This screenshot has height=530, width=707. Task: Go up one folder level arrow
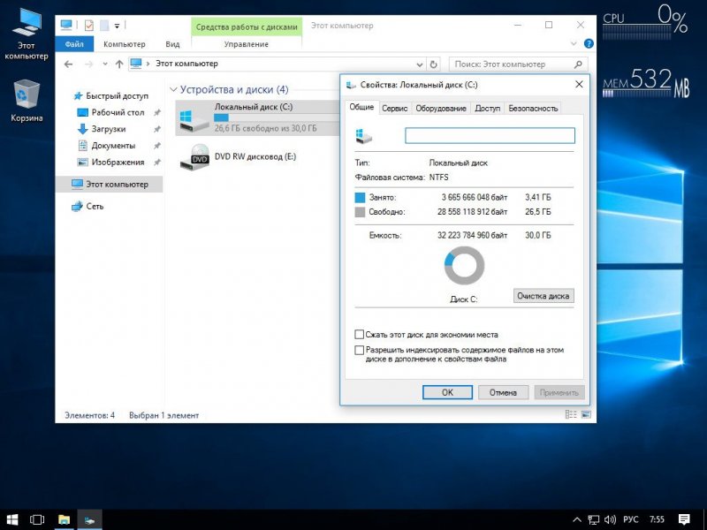pyautogui.click(x=119, y=64)
